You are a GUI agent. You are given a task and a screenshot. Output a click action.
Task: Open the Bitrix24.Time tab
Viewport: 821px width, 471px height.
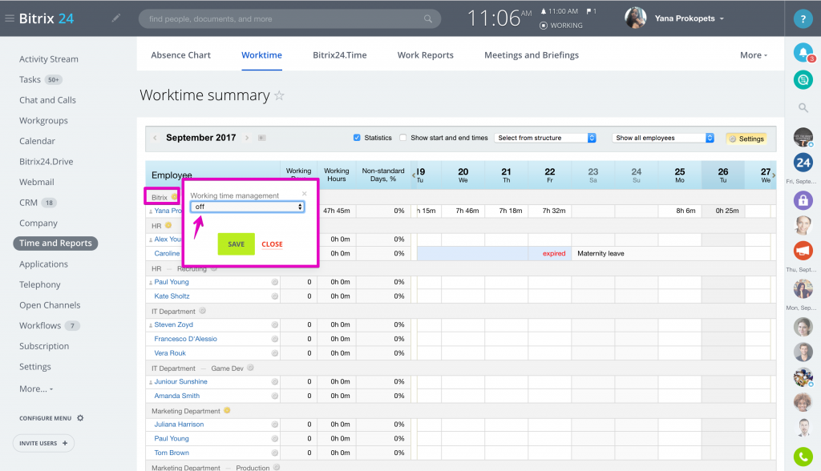click(339, 55)
